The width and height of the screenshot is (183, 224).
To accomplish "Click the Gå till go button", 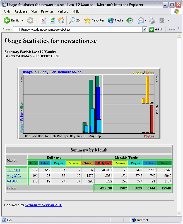I will pos(156,29).
